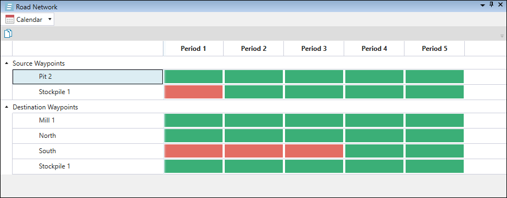Toggle green South cell in Period 4

click(374, 151)
